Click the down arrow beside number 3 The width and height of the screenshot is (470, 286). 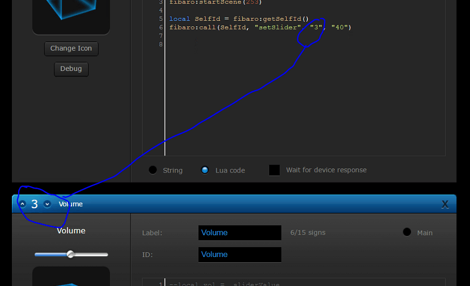pyautogui.click(x=47, y=204)
